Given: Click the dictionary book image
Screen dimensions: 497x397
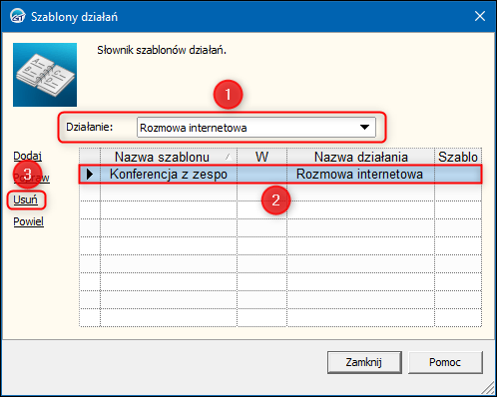Looking at the screenshot, I should 45,75.
